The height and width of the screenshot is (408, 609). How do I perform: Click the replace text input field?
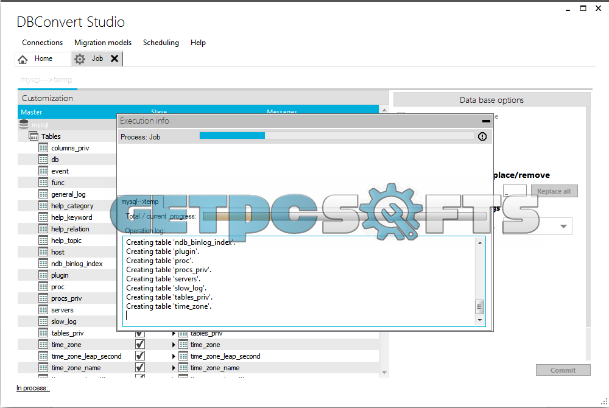point(515,191)
